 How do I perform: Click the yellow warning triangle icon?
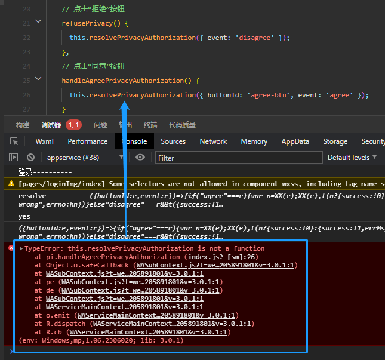pyautogui.click(x=11, y=183)
